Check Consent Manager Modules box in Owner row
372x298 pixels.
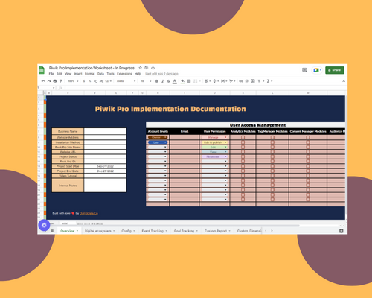(308, 137)
